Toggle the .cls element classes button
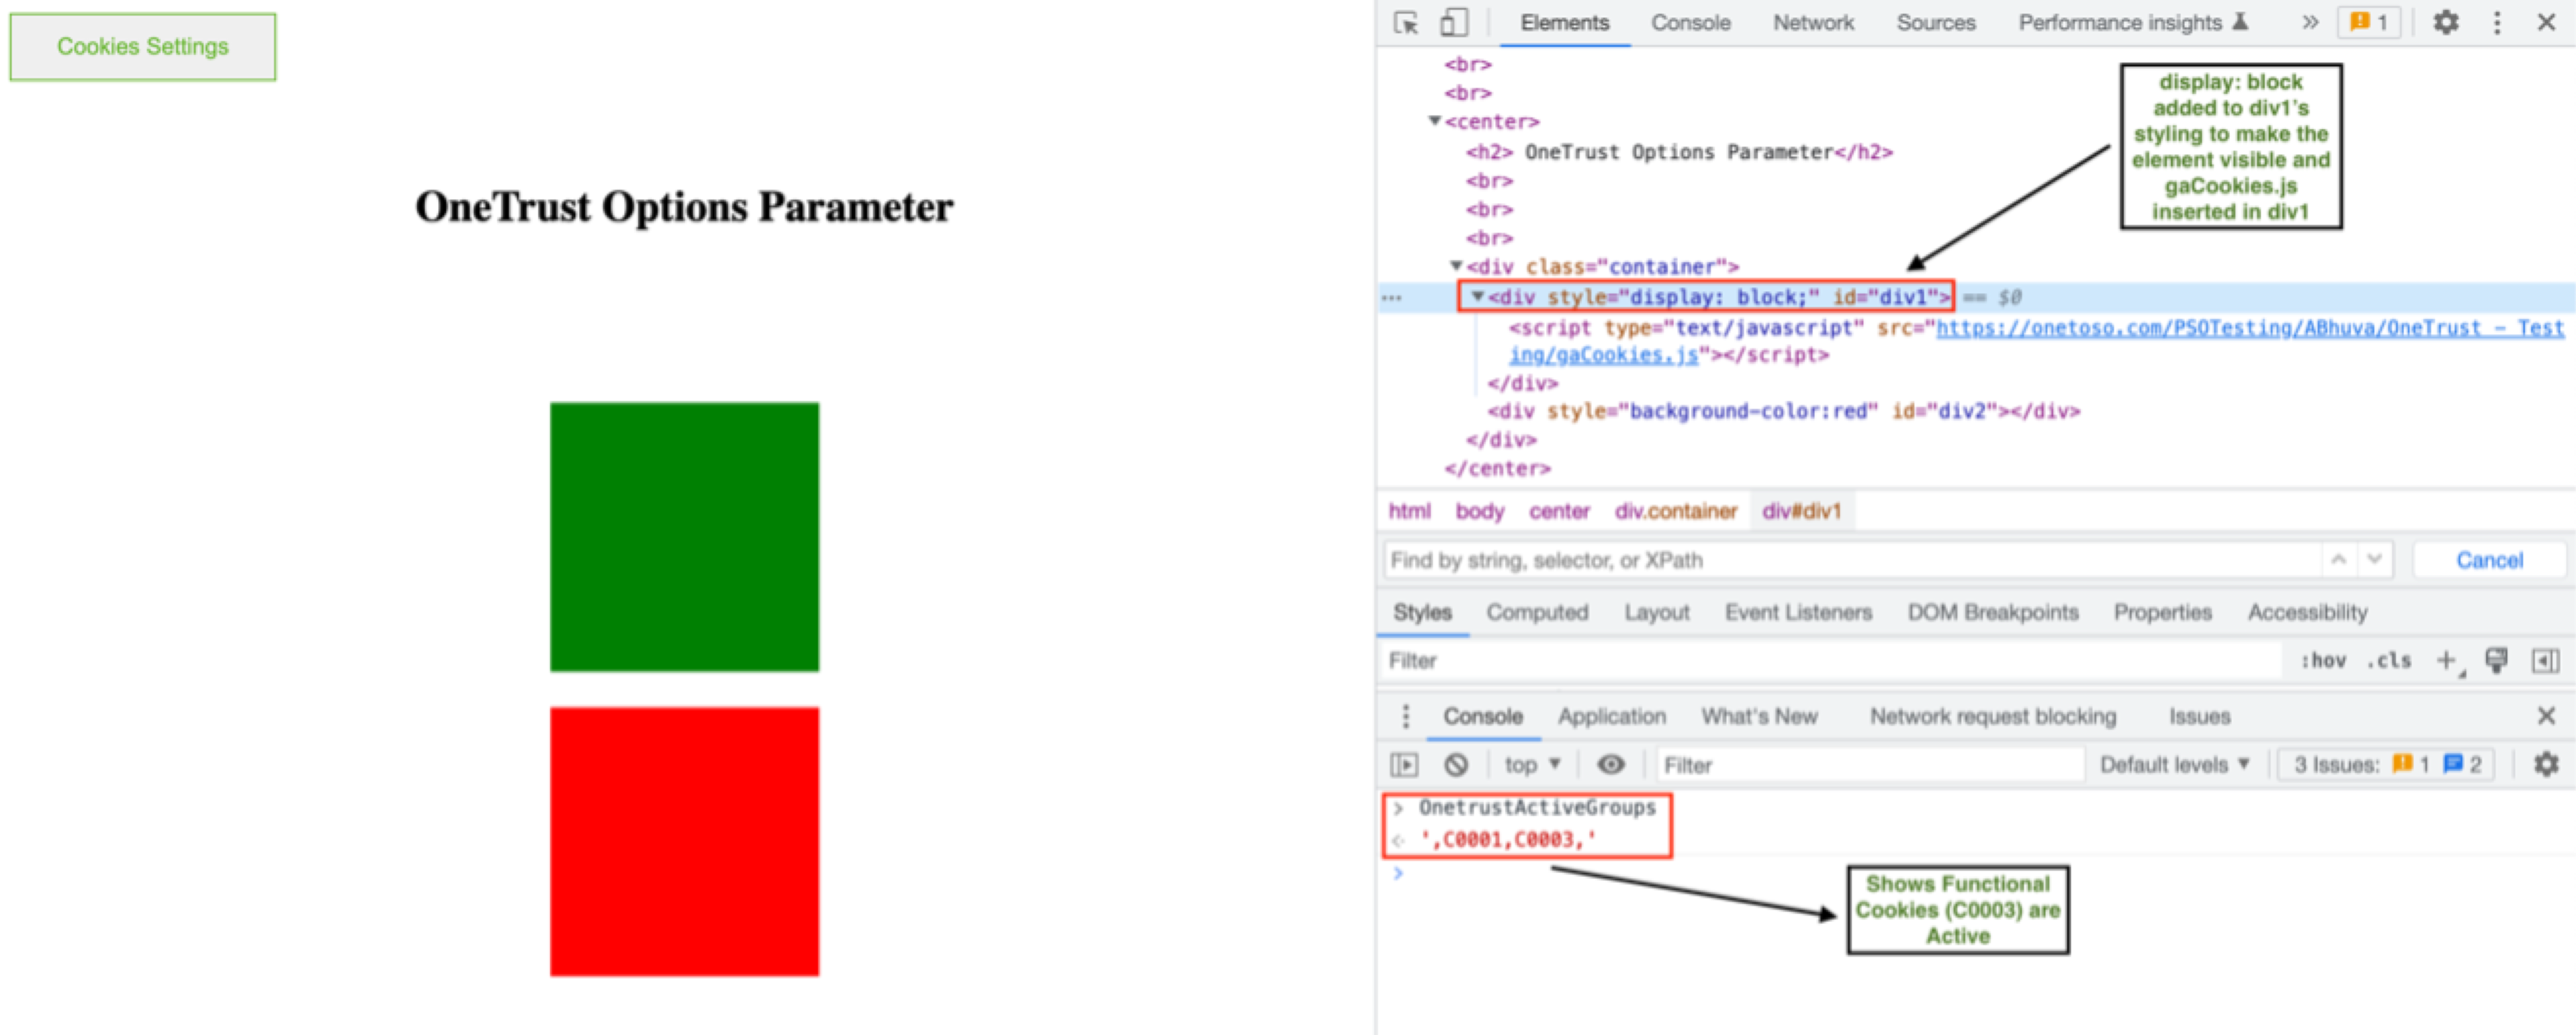The image size is (2576, 1035). pyautogui.click(x=2388, y=660)
